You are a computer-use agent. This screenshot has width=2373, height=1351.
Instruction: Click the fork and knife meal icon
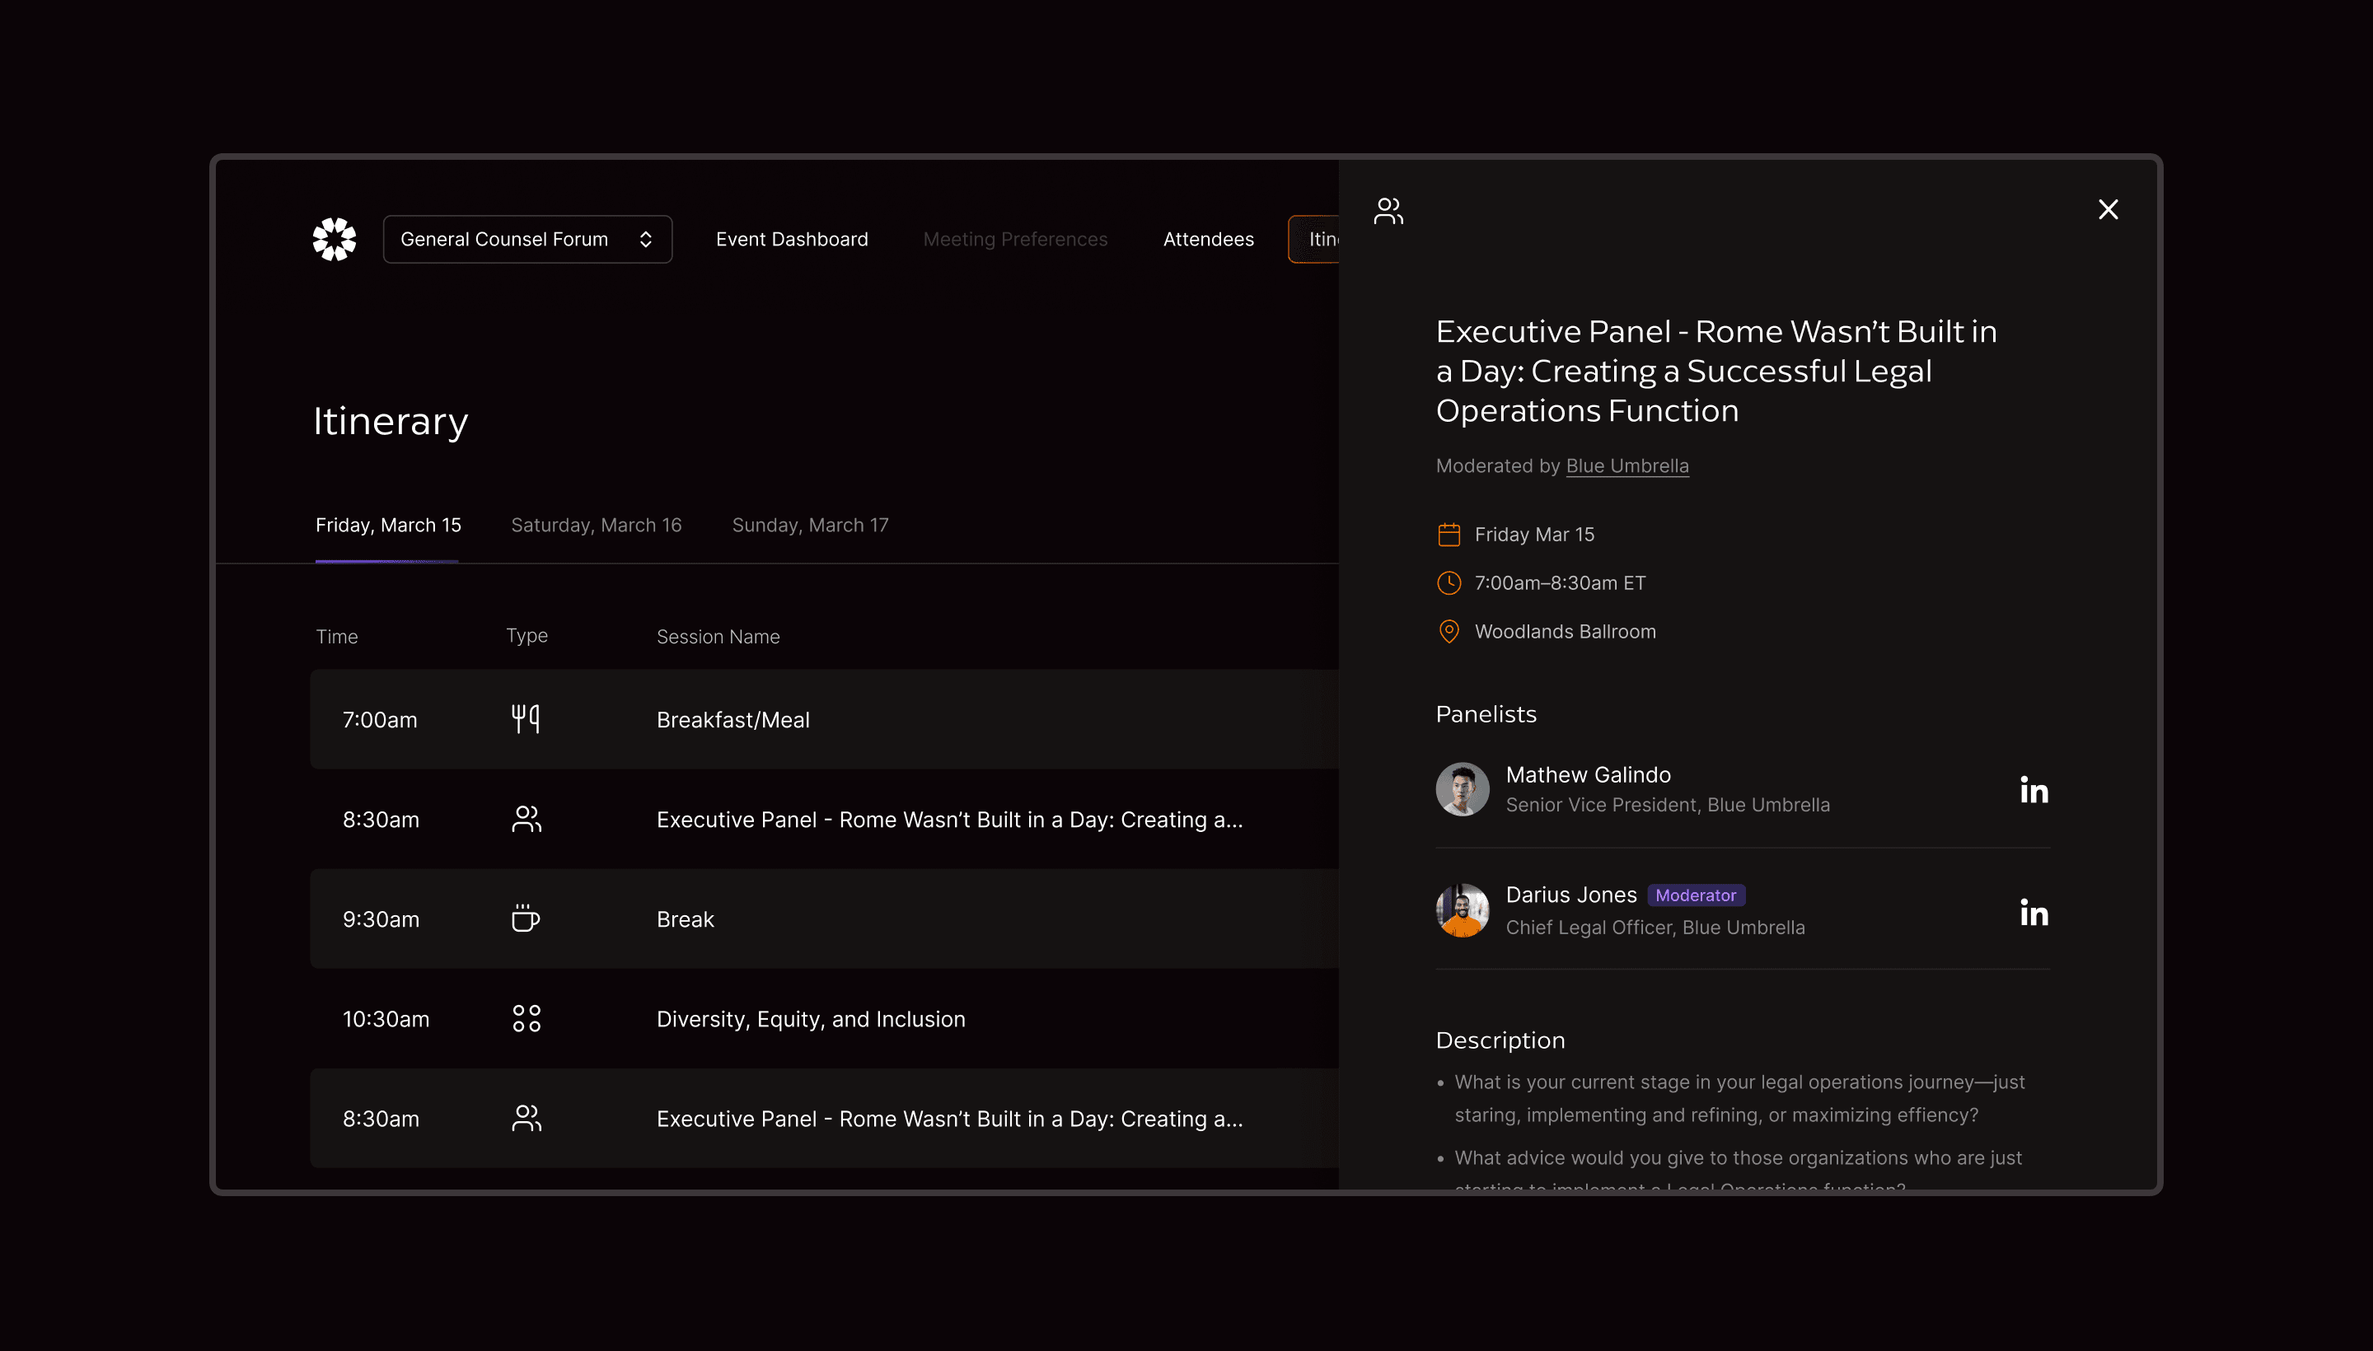[525, 719]
